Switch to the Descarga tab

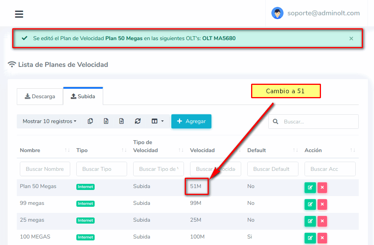(40, 96)
